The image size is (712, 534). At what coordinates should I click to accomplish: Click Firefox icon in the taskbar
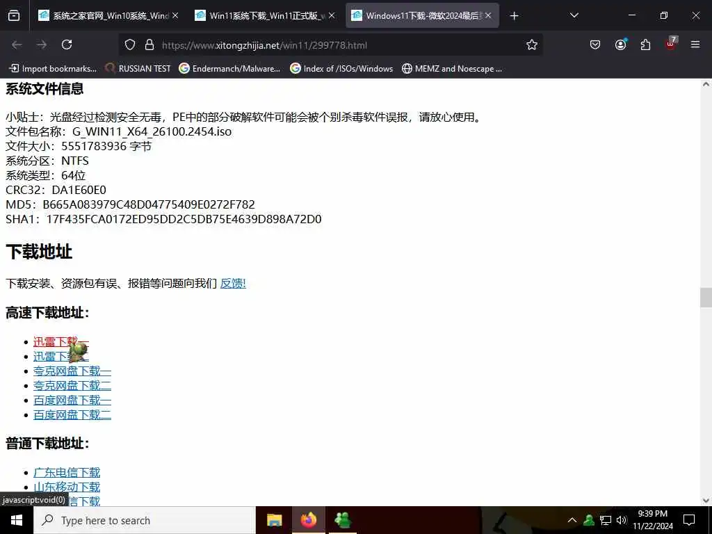308,520
